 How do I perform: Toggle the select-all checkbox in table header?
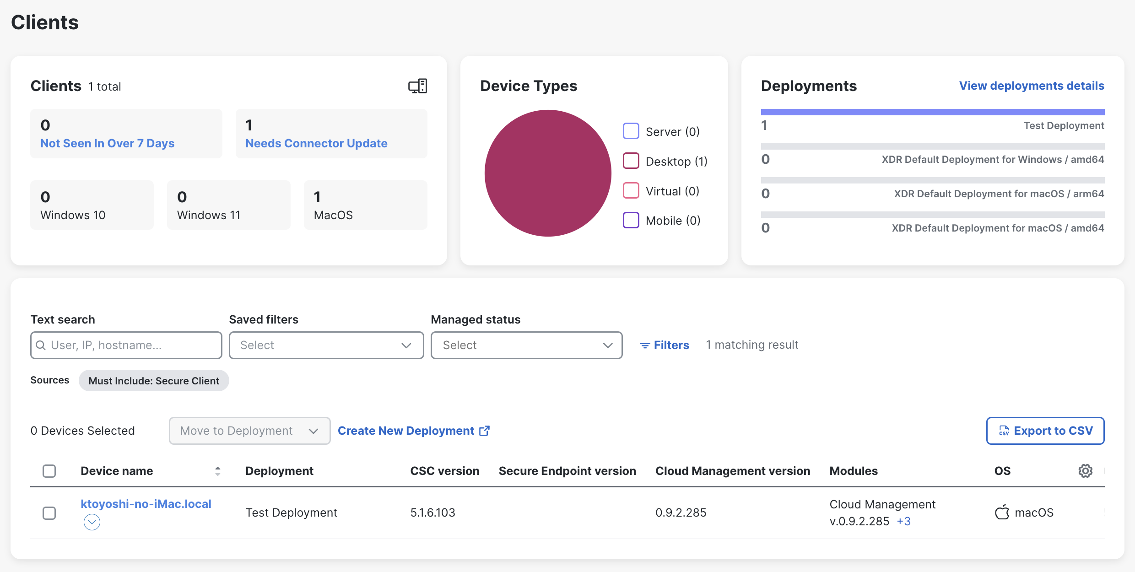[x=49, y=471]
